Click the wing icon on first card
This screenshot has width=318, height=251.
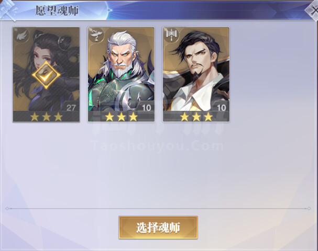pyautogui.click(x=21, y=36)
